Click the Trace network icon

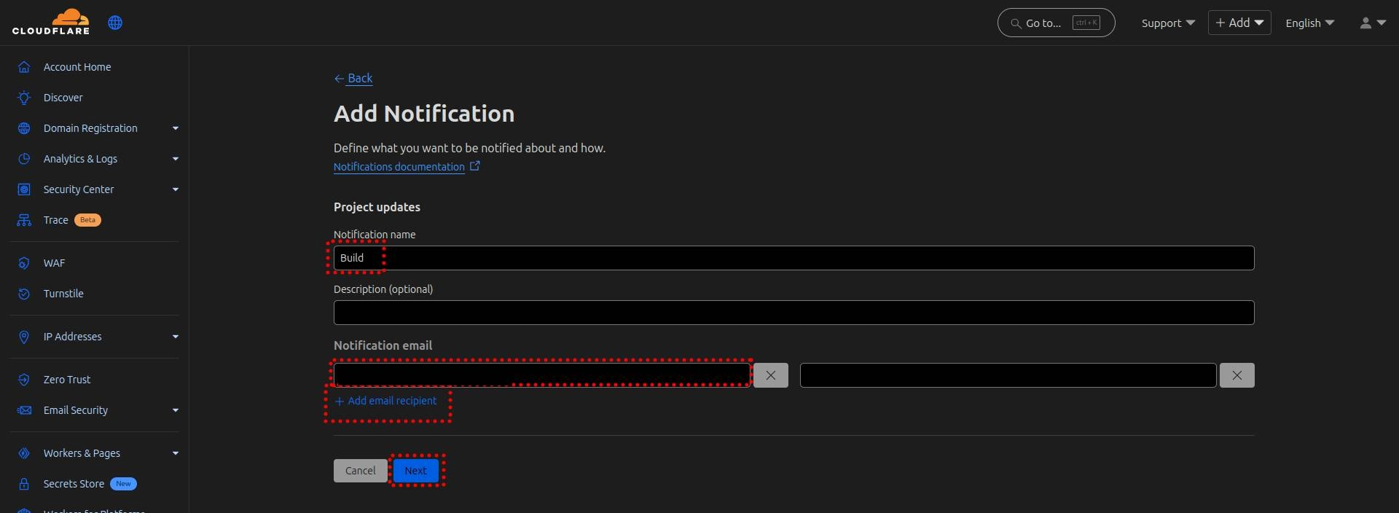[x=24, y=220]
